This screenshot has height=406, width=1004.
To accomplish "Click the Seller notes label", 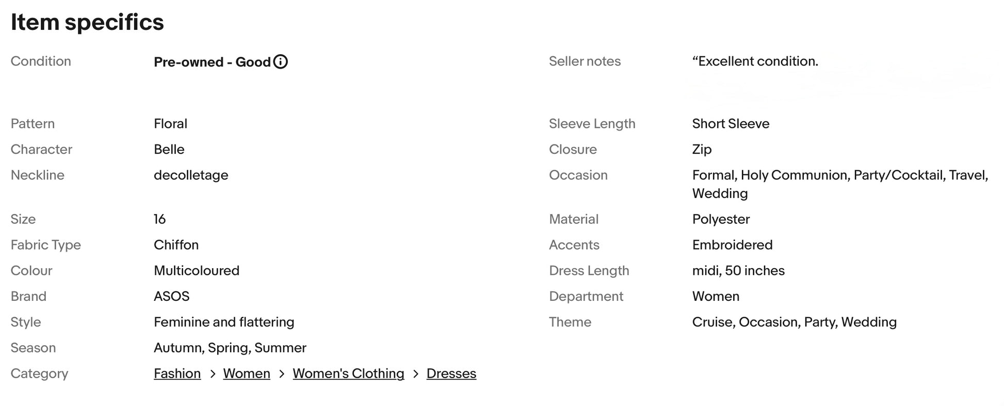I will pos(585,61).
